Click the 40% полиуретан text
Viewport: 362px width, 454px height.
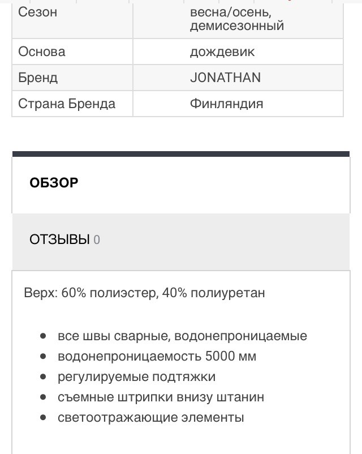click(214, 293)
